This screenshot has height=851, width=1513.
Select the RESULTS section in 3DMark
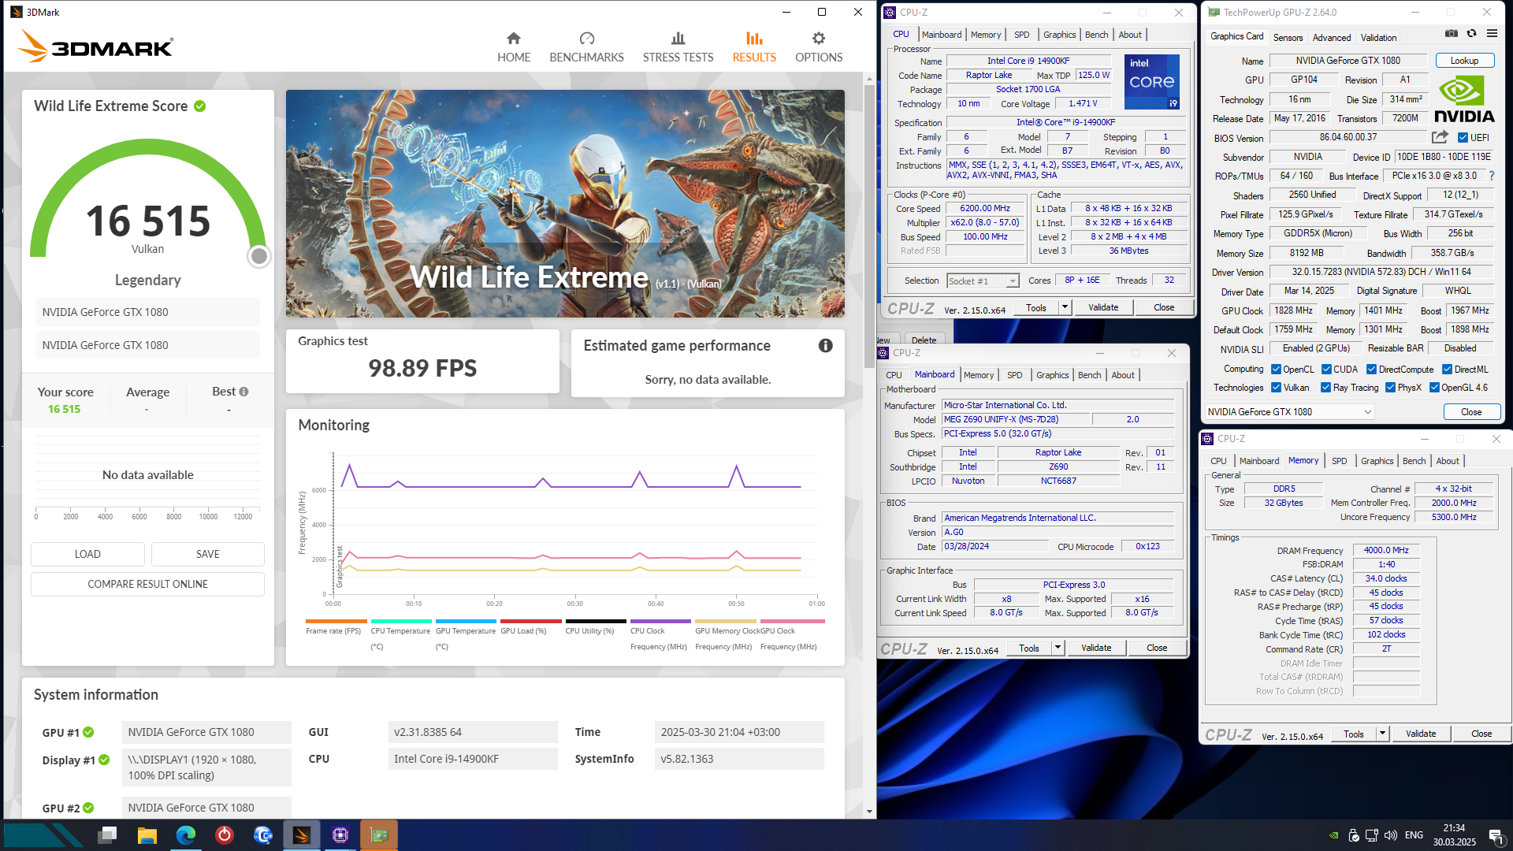(x=754, y=47)
